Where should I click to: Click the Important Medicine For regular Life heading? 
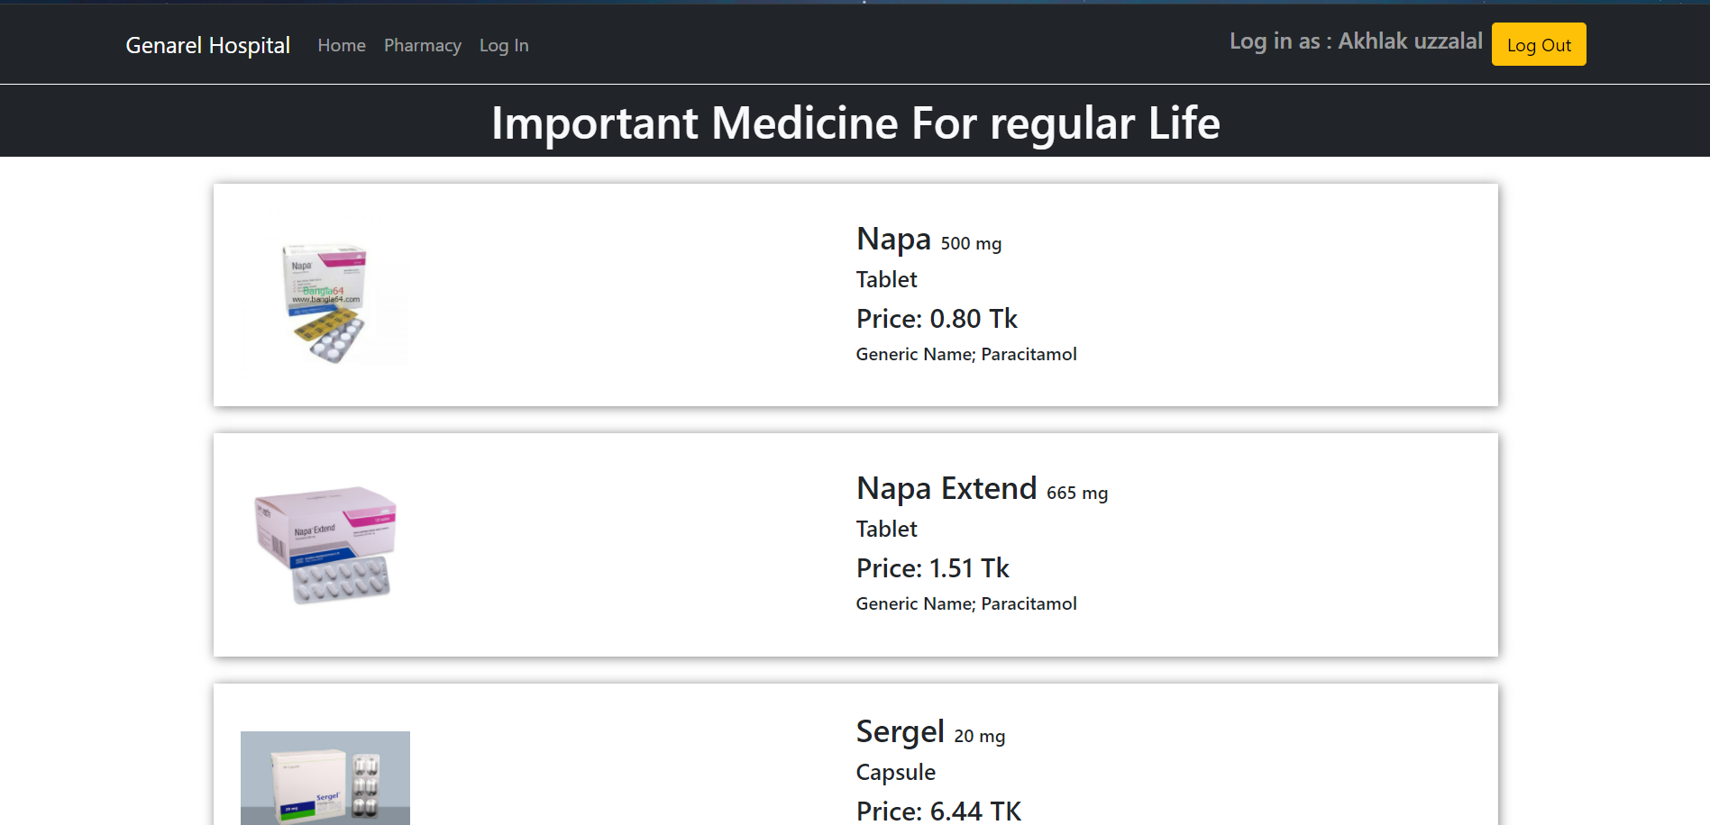(855, 123)
